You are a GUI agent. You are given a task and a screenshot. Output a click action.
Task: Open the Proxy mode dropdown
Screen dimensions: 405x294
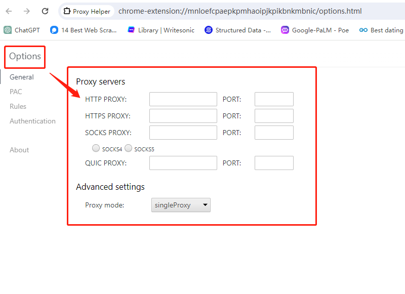coord(181,205)
